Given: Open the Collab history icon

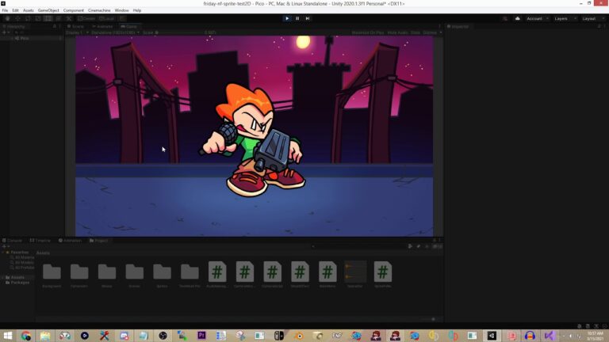Looking at the screenshot, I should click(x=504, y=18).
